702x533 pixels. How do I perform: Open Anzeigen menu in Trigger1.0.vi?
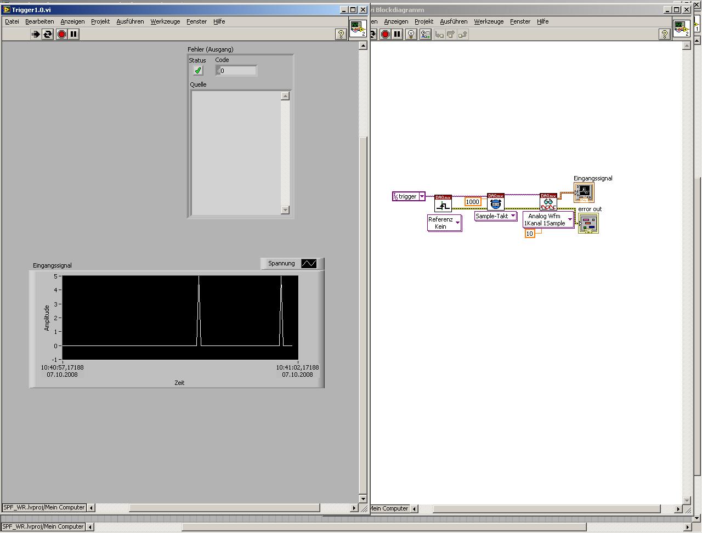(x=72, y=21)
